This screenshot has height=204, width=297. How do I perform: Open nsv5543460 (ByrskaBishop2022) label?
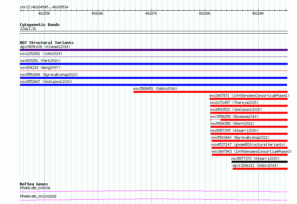pos(240,137)
